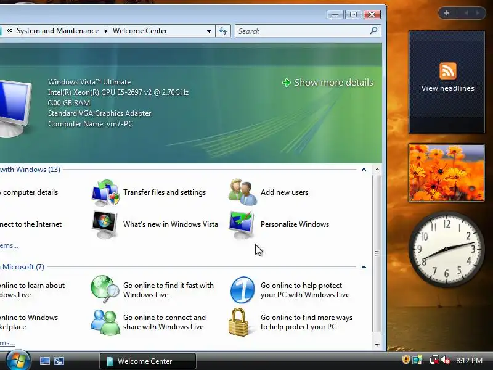Viewport: 493px width, 370px height.
Task: Click the green arrow beside Show more details
Action: tap(287, 83)
